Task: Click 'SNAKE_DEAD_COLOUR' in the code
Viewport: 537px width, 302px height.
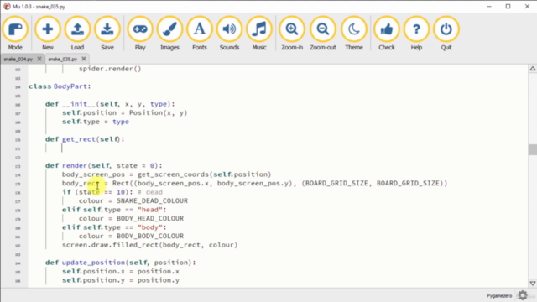Action: [x=152, y=201]
